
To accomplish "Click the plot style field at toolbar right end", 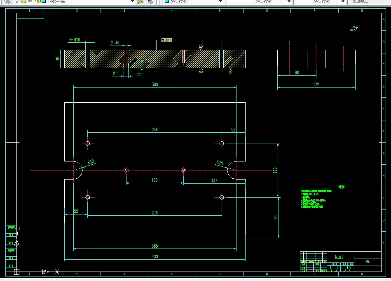I will pyautogui.click(x=369, y=2).
